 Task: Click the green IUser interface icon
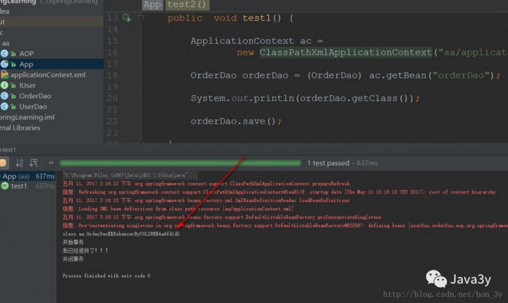coord(4,86)
